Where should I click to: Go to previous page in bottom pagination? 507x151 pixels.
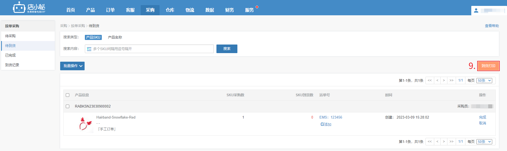437,142
